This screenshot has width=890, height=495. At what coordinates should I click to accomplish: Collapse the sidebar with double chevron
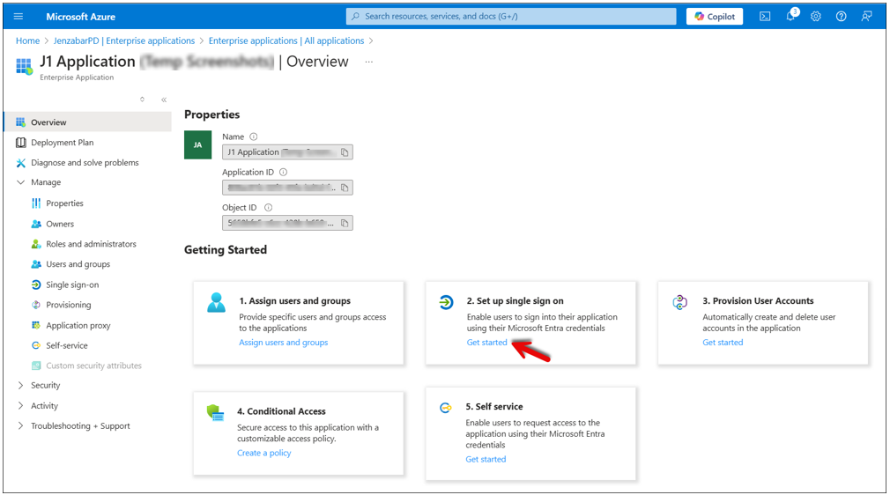click(x=164, y=100)
